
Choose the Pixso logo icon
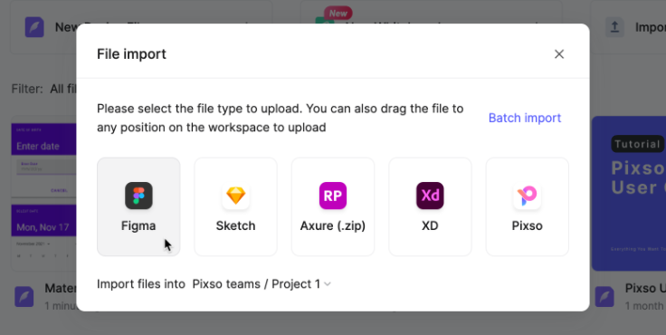[x=528, y=196]
